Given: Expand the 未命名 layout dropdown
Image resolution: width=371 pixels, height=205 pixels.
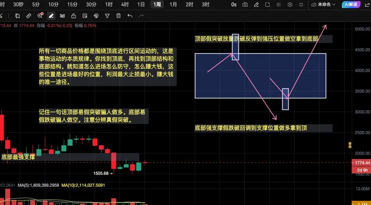Looking at the screenshot, I should point(323,5).
